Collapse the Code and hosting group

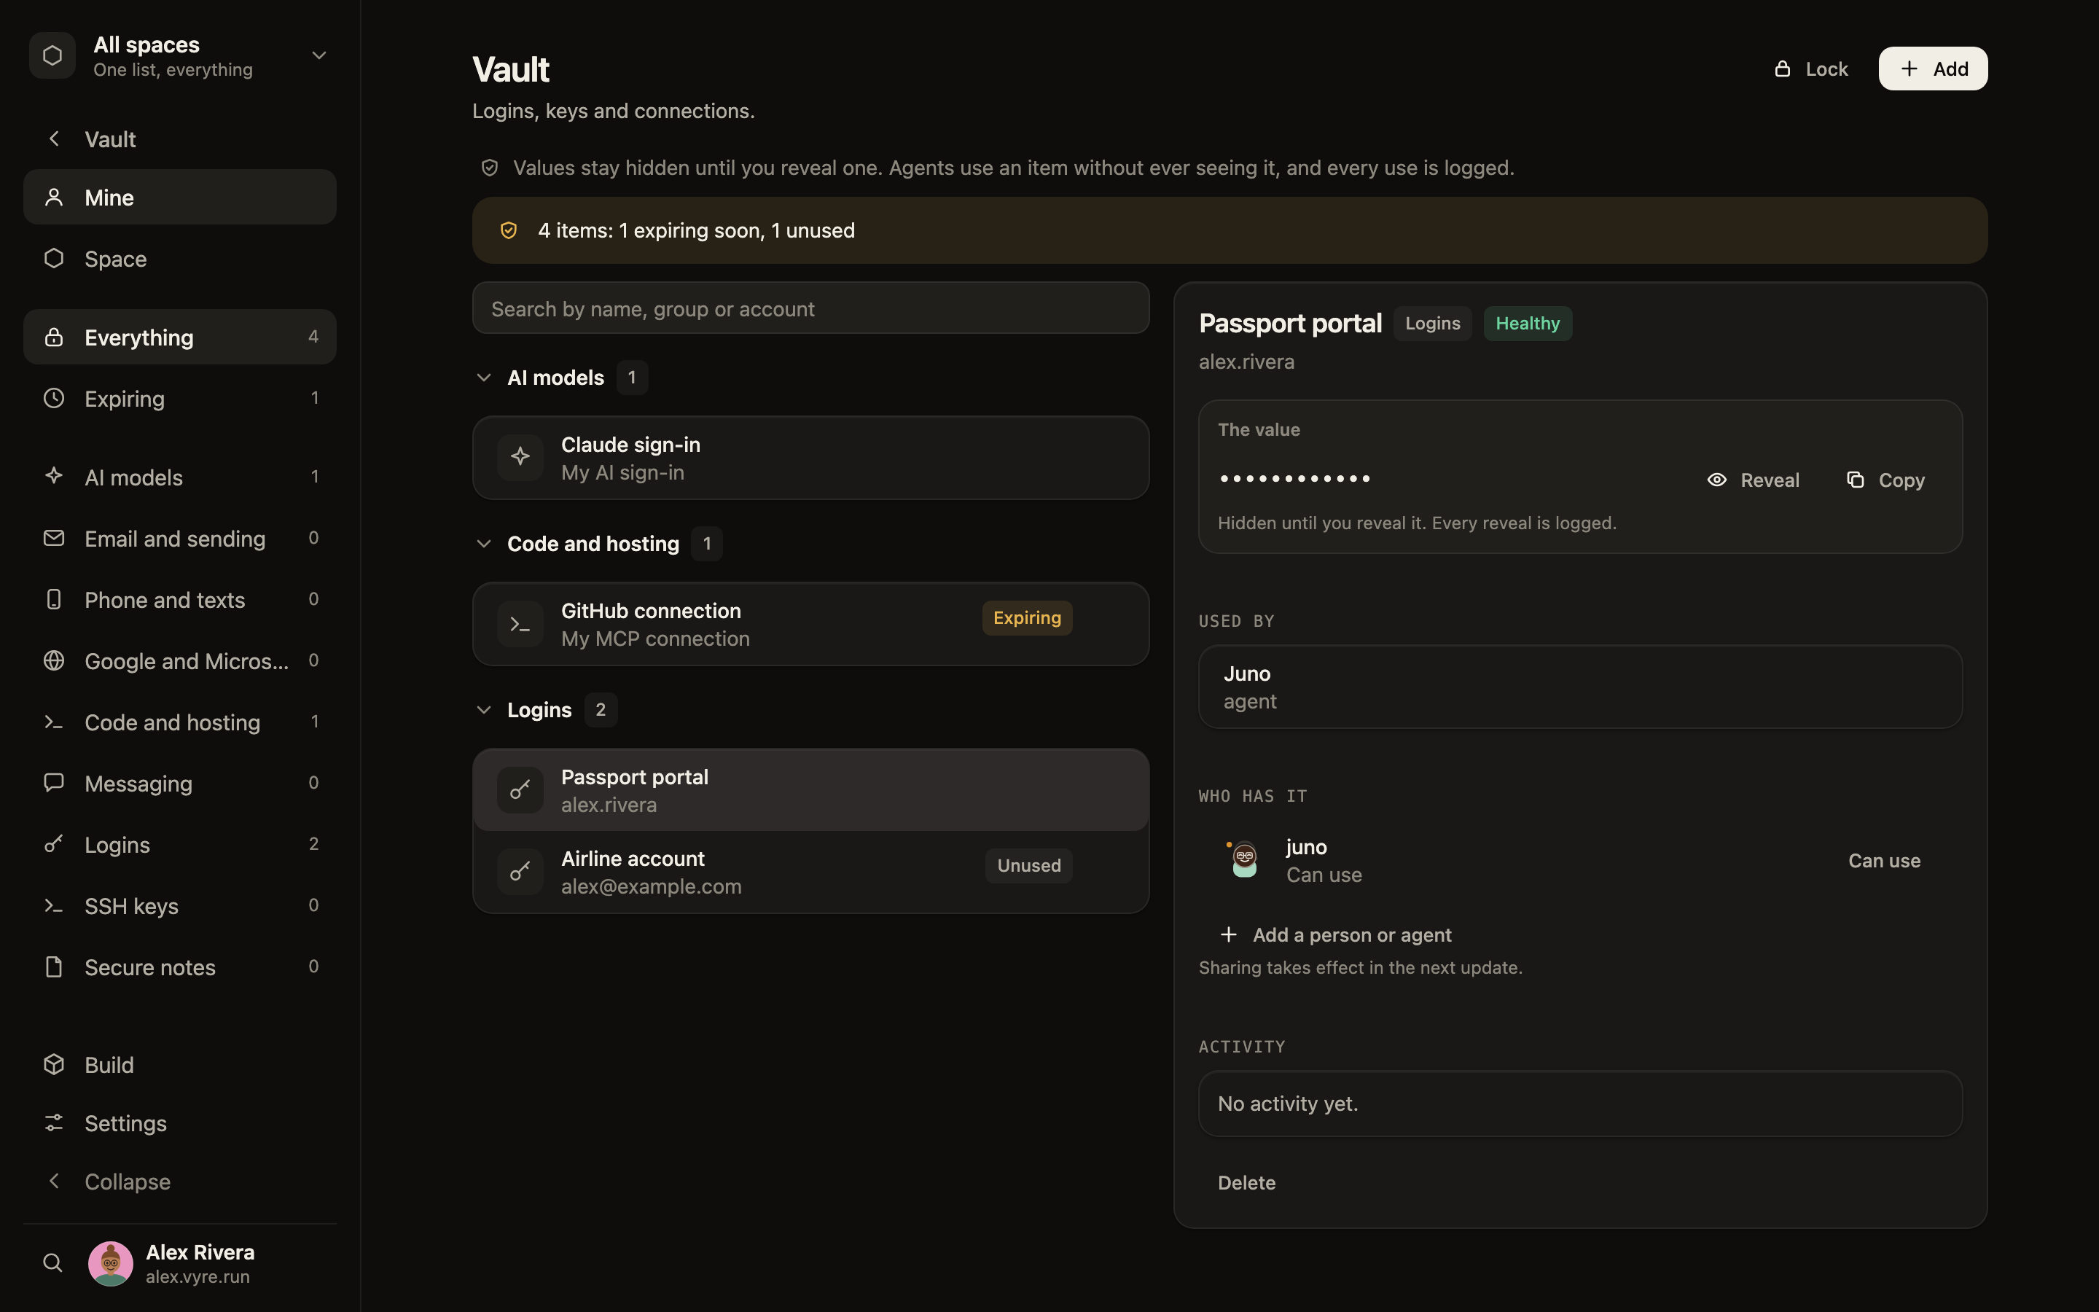pos(484,544)
